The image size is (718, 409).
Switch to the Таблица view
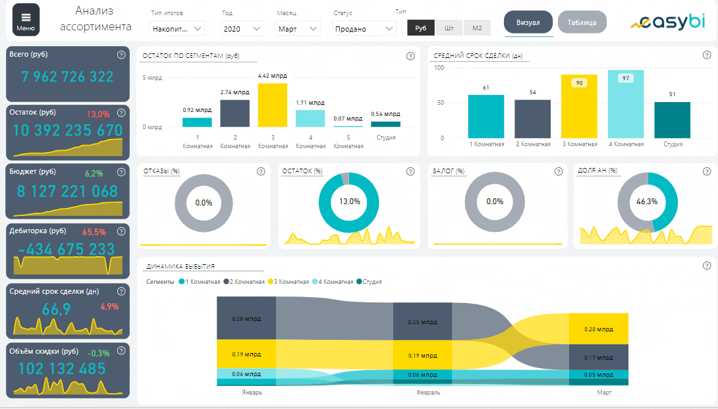click(x=582, y=22)
